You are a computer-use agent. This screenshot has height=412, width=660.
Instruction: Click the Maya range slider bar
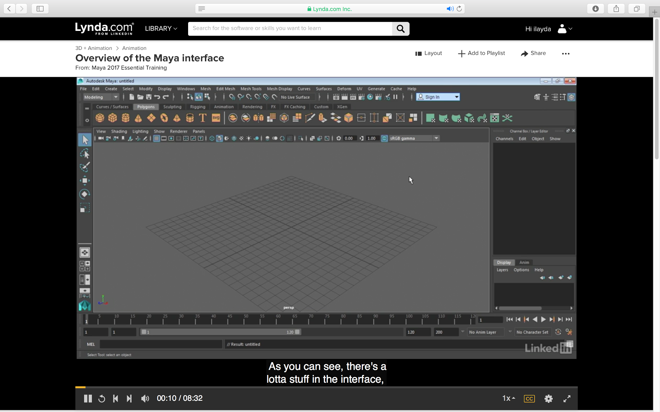click(221, 332)
